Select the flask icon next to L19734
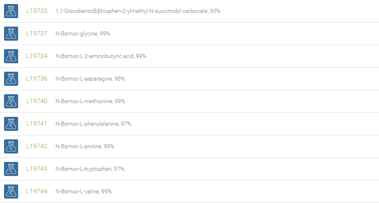Screen dimensions: 379x203 tap(11, 56)
